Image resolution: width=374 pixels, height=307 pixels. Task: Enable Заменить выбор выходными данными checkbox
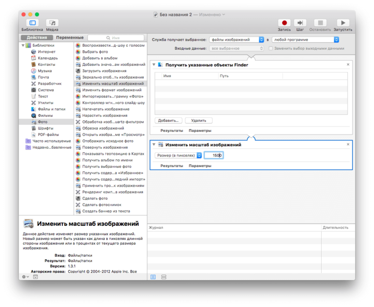point(271,48)
